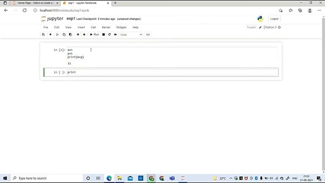Click the taskbar search box

coord(47,178)
